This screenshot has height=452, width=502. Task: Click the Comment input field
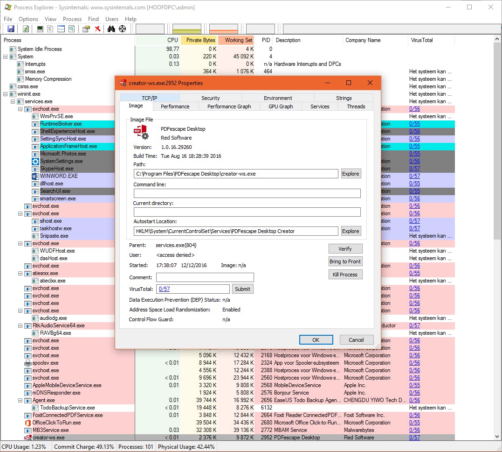205,277
